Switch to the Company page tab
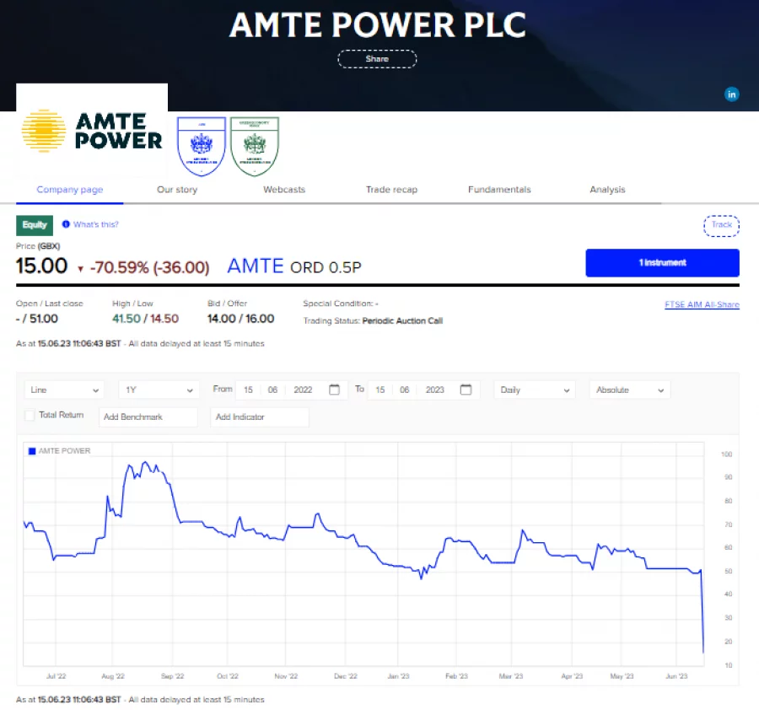 [x=70, y=189]
